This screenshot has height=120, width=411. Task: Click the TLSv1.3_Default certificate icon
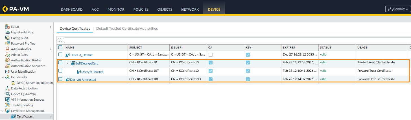click(x=67, y=55)
